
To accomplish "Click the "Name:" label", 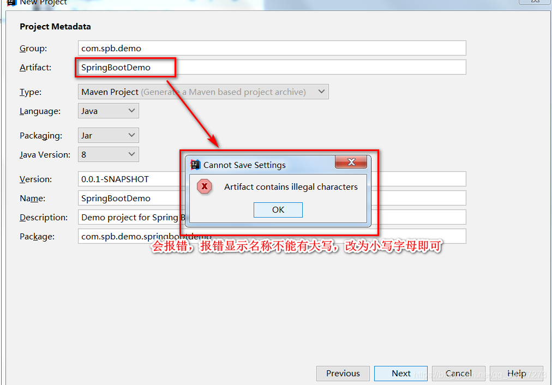I will (x=32, y=198).
